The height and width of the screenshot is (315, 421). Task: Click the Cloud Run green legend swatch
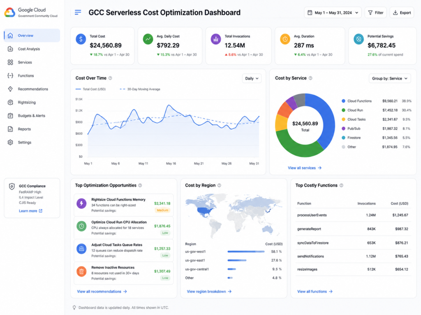343,110
